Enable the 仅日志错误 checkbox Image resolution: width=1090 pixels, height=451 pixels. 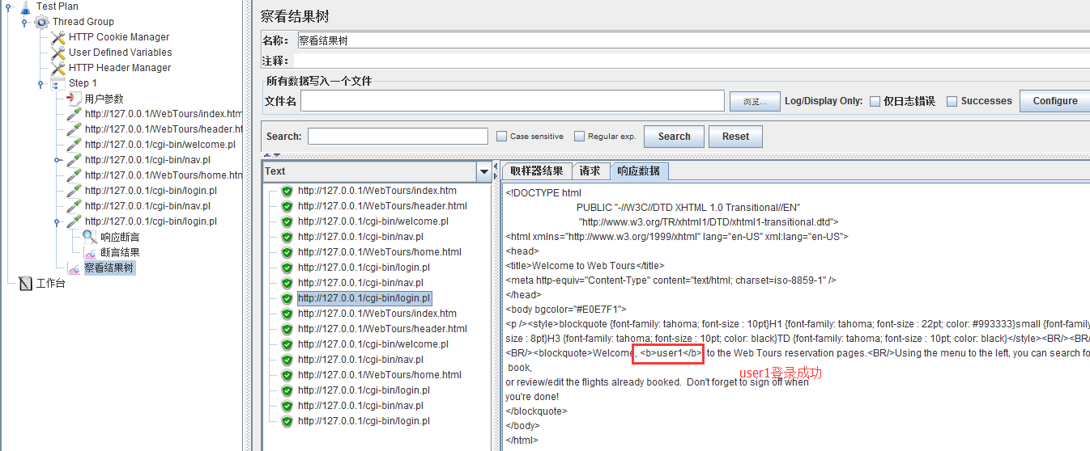coord(875,102)
